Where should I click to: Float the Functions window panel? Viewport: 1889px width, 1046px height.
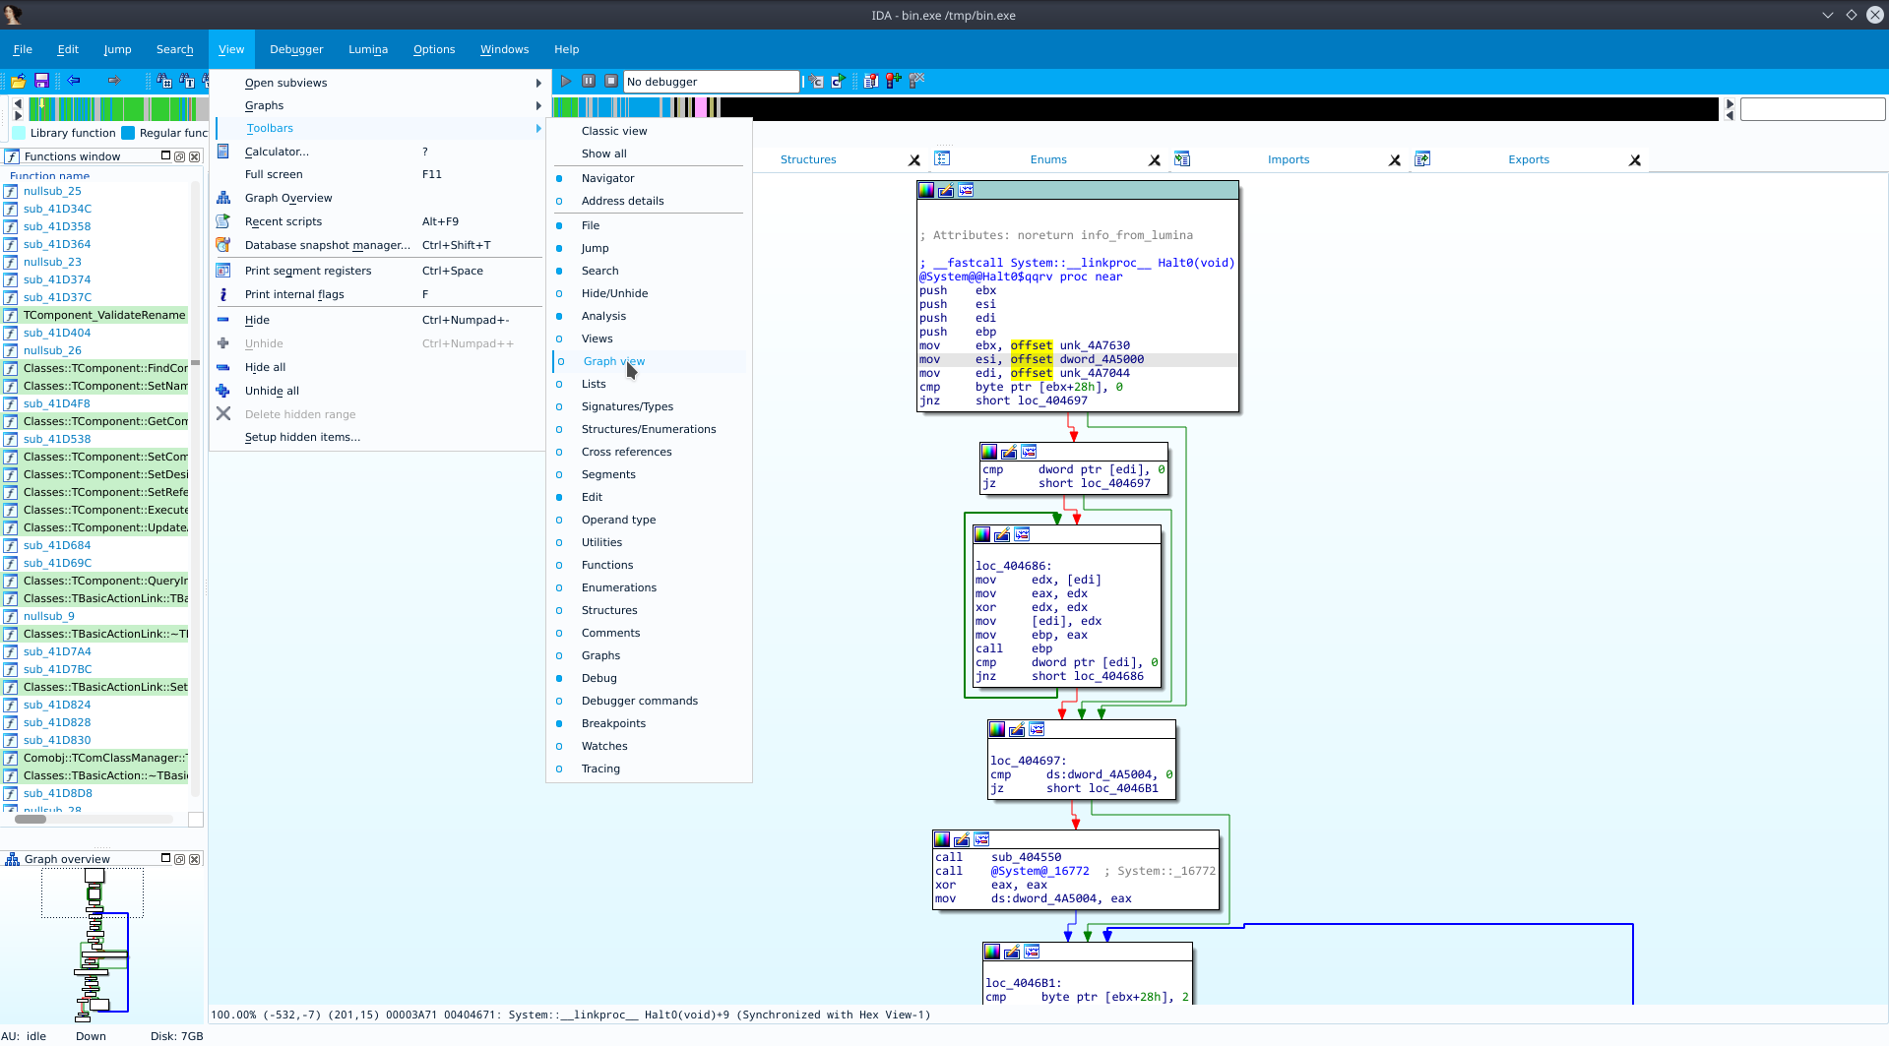coord(179,156)
